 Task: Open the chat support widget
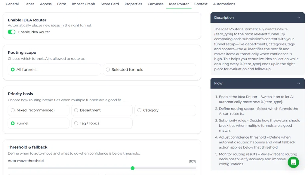293,162
